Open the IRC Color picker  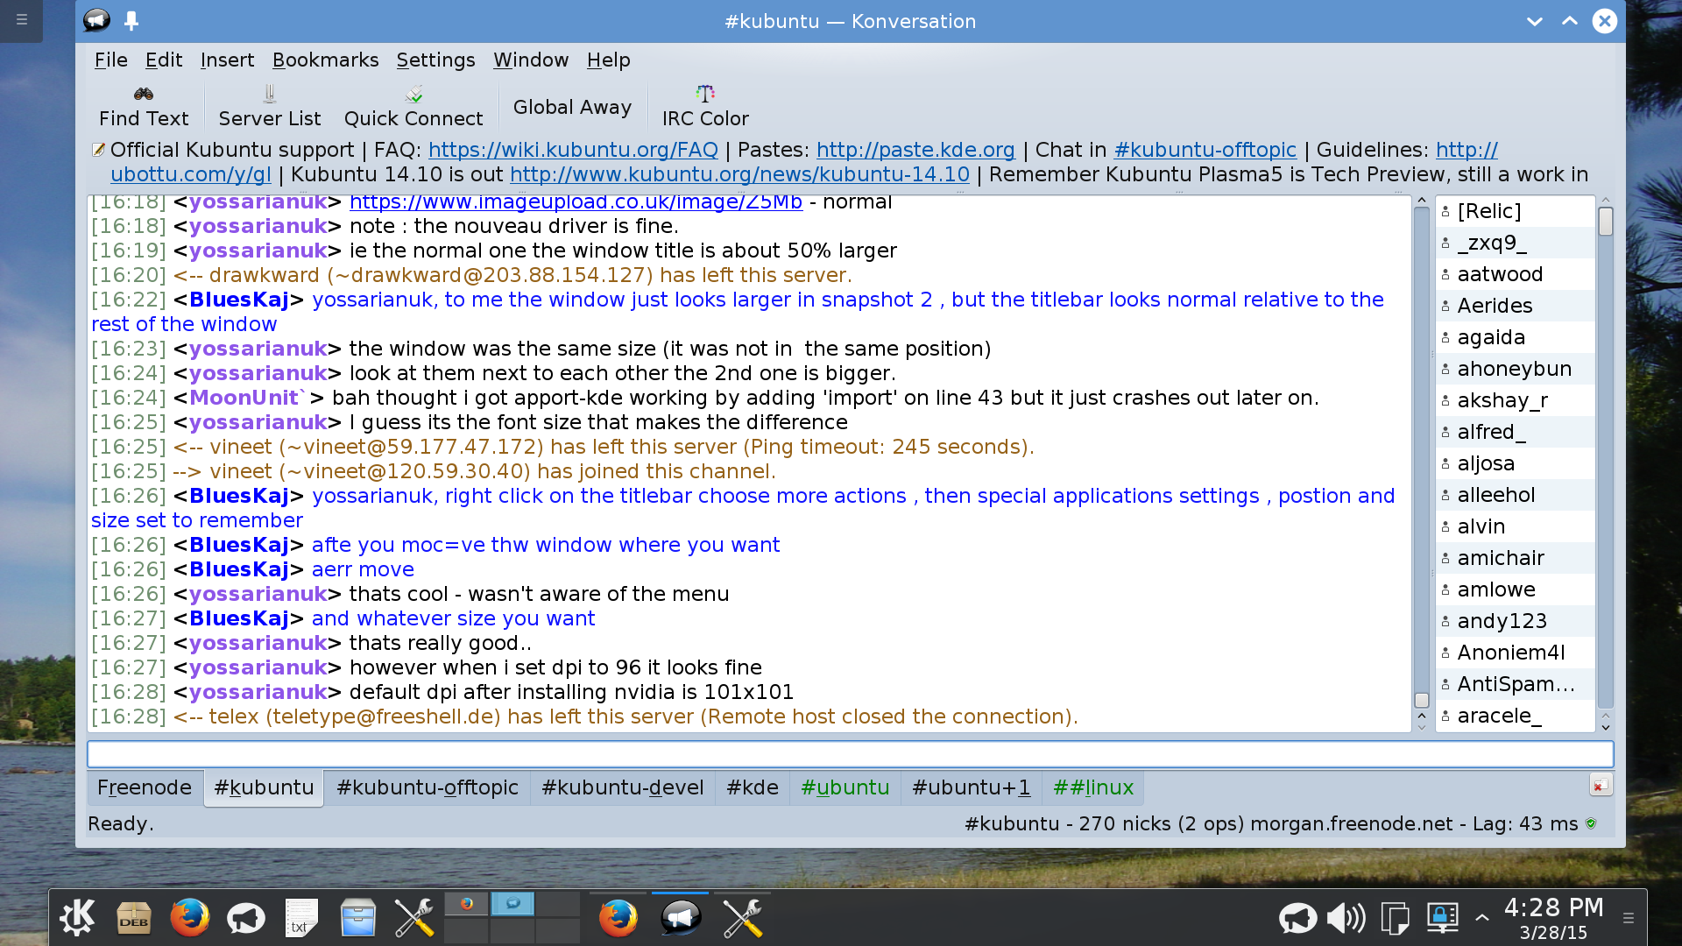click(x=705, y=107)
